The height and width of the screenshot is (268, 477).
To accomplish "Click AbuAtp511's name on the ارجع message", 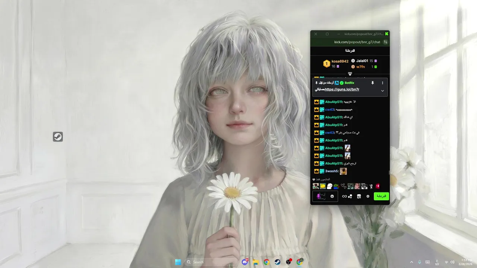I will (334, 163).
